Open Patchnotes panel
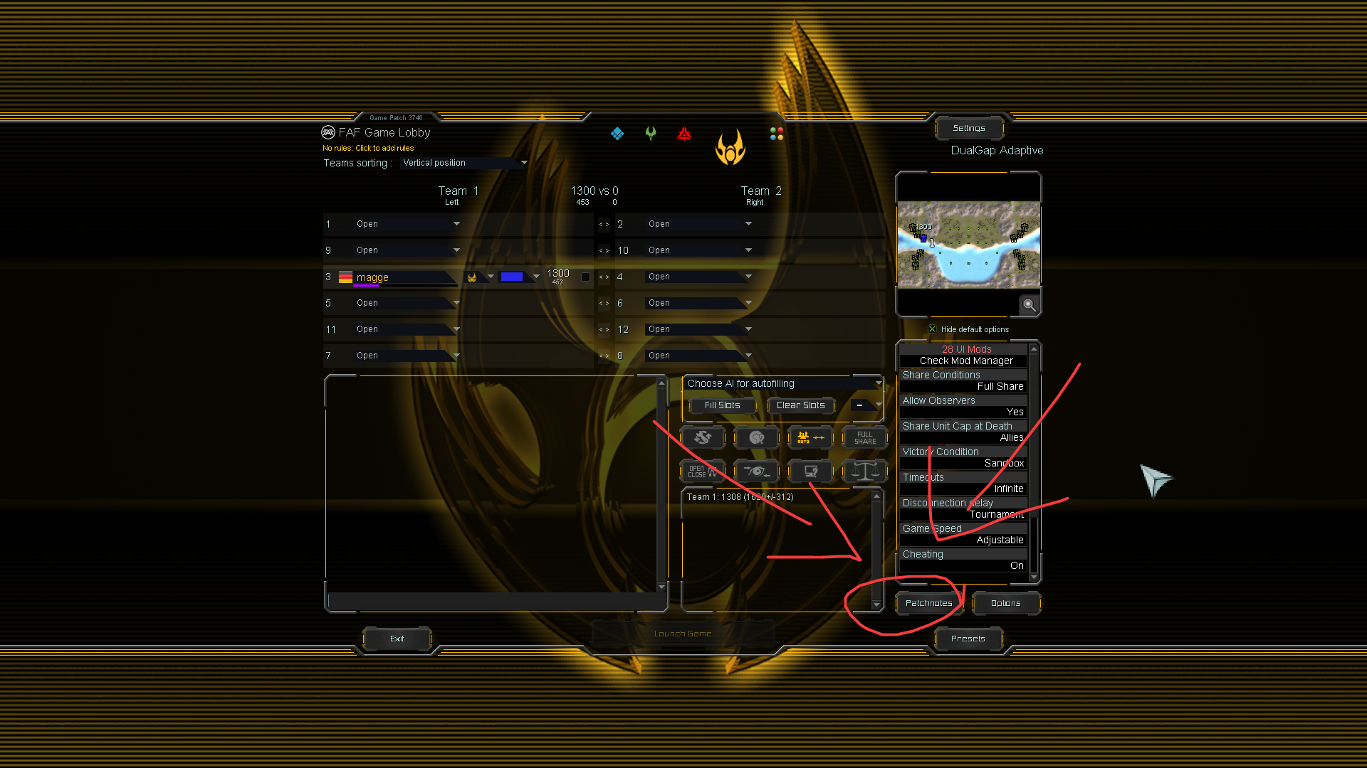The width and height of the screenshot is (1367, 768). [x=928, y=602]
